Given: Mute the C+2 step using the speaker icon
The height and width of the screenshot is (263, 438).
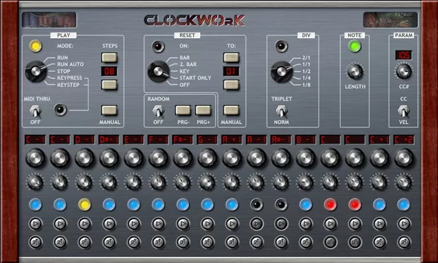Looking at the screenshot, I should tap(404, 242).
